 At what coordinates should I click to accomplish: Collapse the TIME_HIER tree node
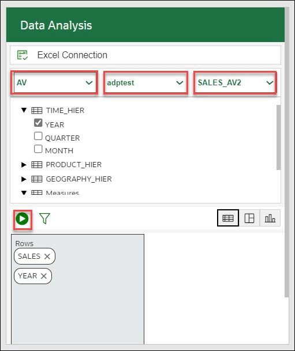click(x=24, y=110)
